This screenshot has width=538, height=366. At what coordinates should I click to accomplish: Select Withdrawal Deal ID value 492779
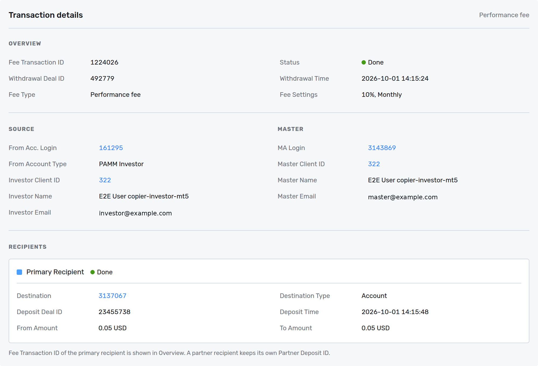pyautogui.click(x=102, y=79)
